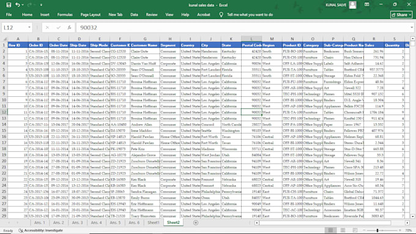
Task: Click the vertical scrollbar down arrow
Action: point(413,216)
